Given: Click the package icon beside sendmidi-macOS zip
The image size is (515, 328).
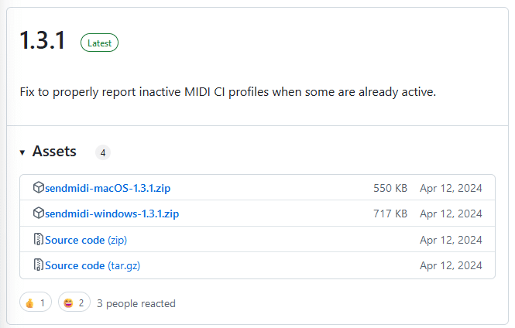Looking at the screenshot, I should (39, 188).
